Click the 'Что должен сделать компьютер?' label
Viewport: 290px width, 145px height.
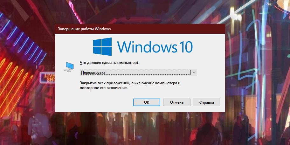pyautogui.click(x=109, y=63)
